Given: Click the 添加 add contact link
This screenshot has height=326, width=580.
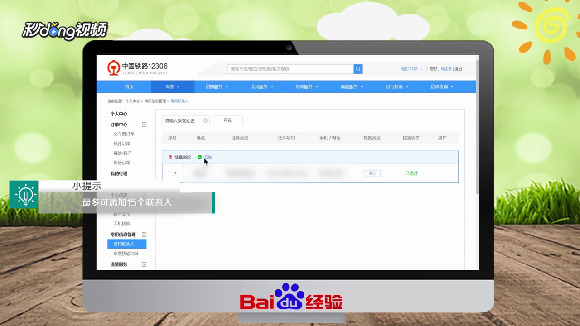Looking at the screenshot, I should [x=208, y=158].
